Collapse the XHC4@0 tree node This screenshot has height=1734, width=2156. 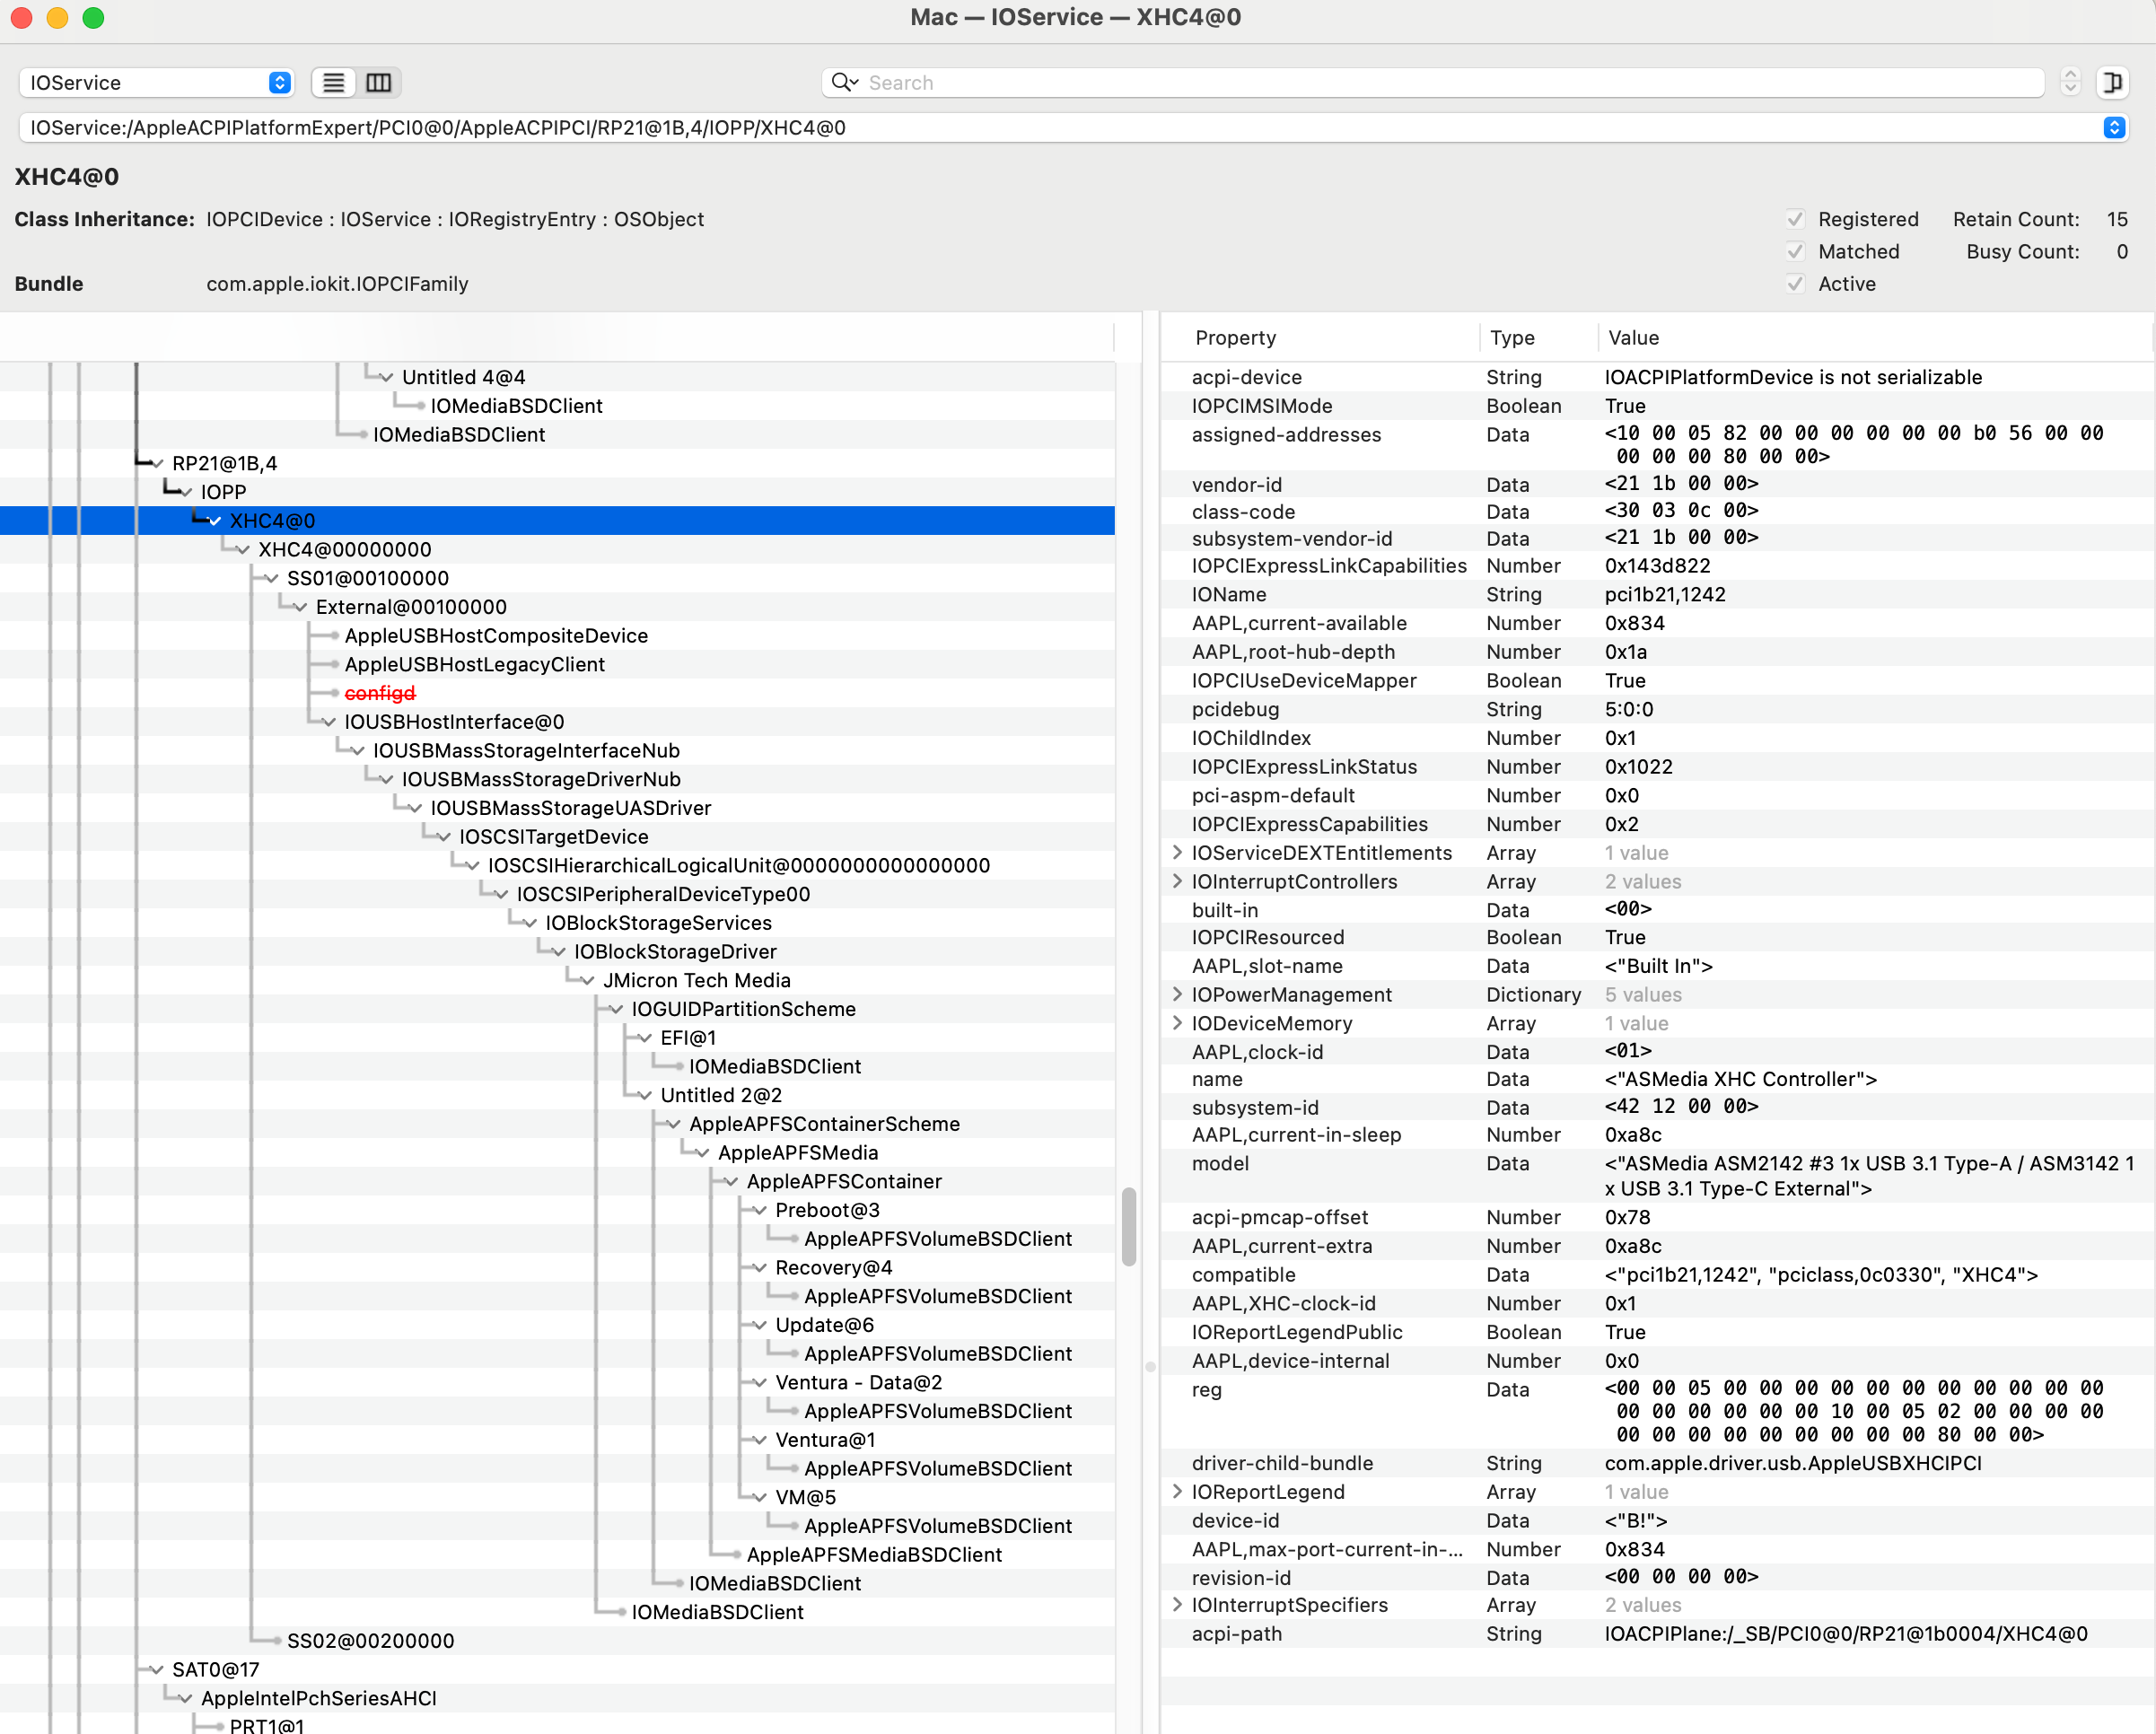tap(214, 522)
